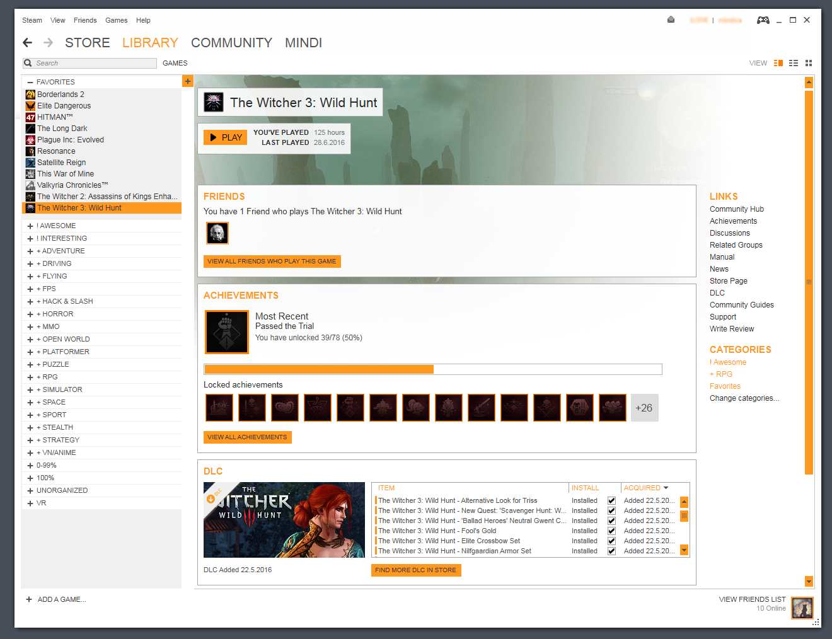Expand the ! AWESOME category
This screenshot has height=639, width=832.
tap(30, 226)
